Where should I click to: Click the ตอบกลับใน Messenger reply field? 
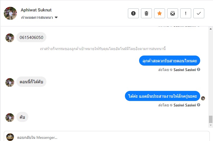[x=109, y=137]
